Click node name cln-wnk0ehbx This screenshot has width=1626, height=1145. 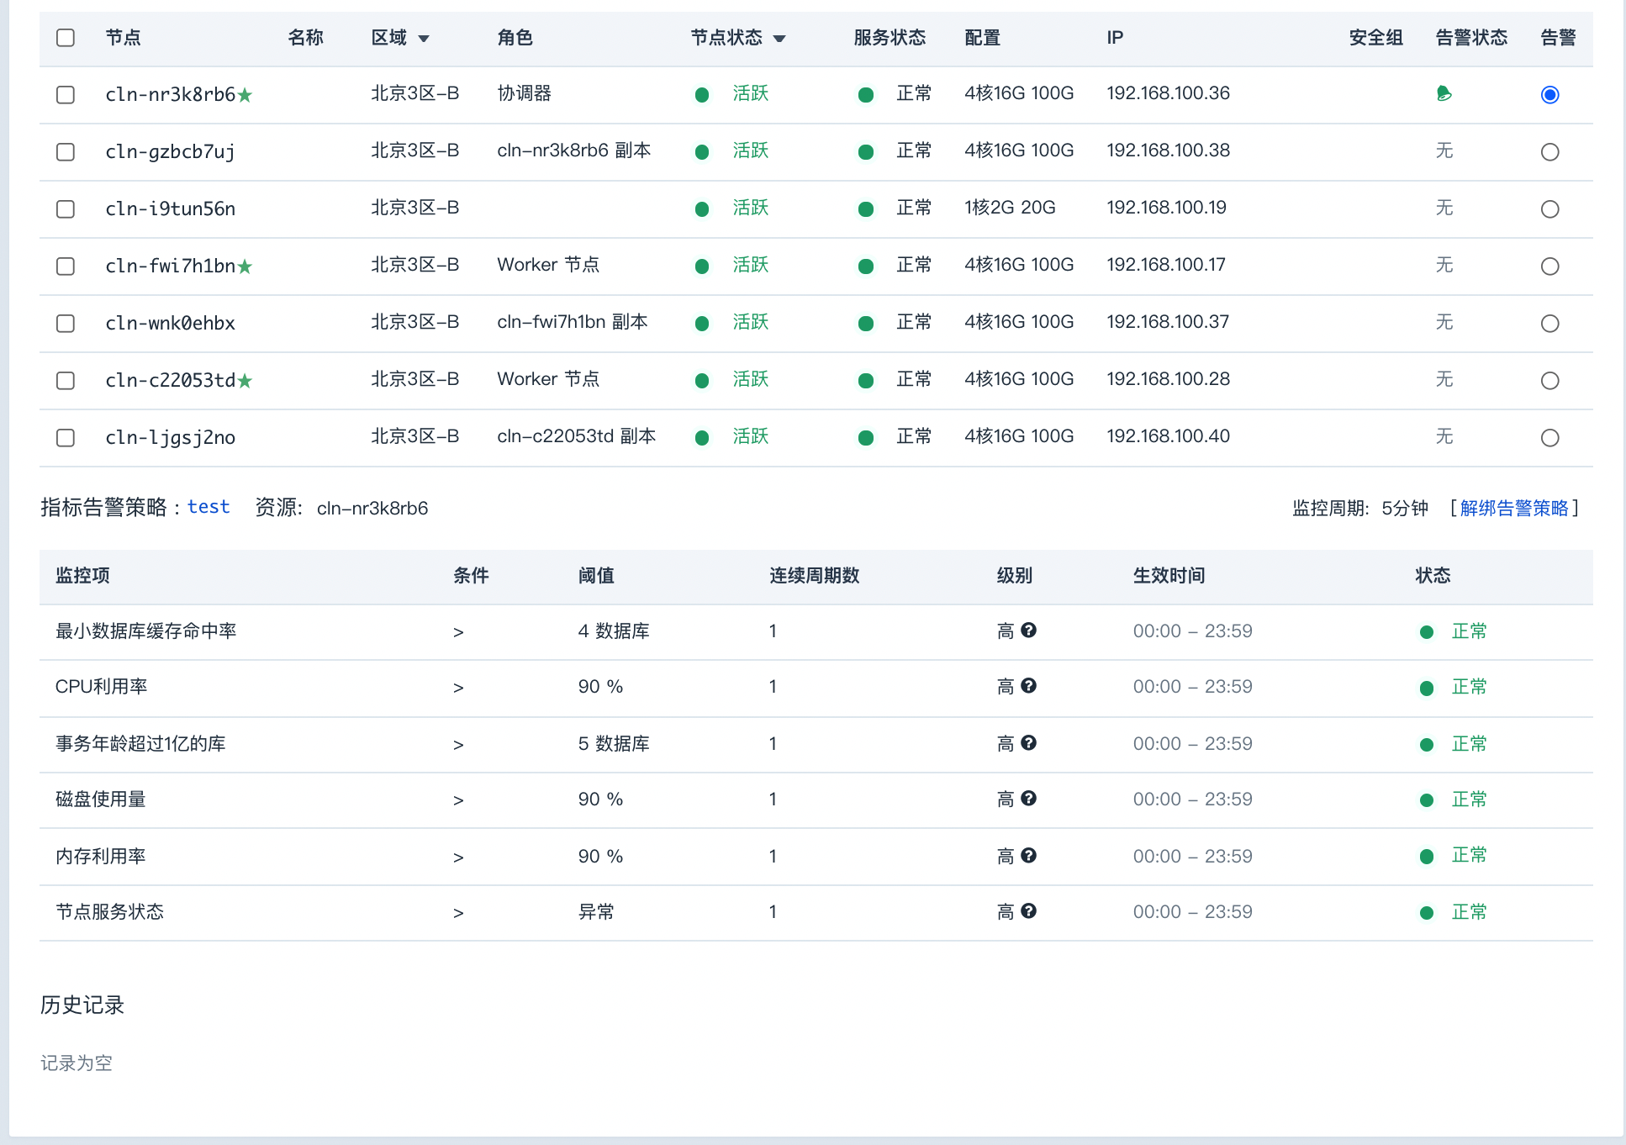[170, 324]
